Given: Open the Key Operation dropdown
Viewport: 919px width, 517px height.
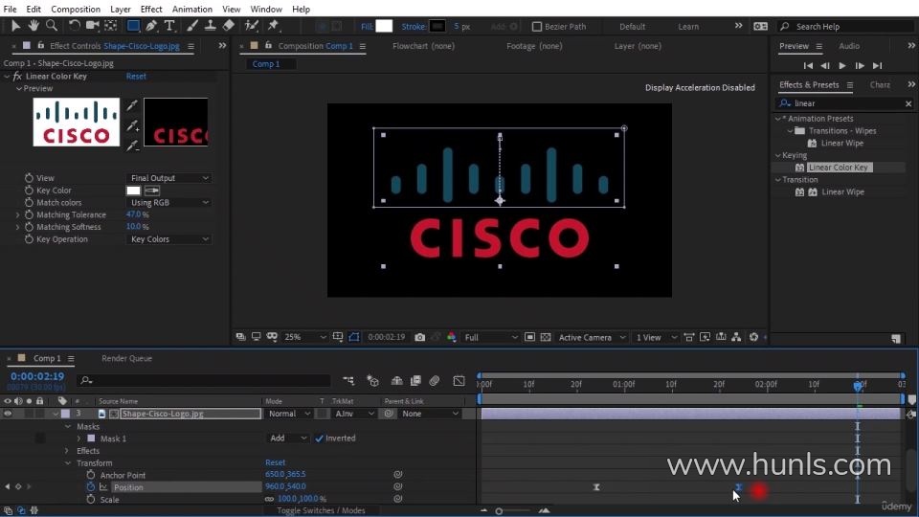Looking at the screenshot, I should (169, 239).
